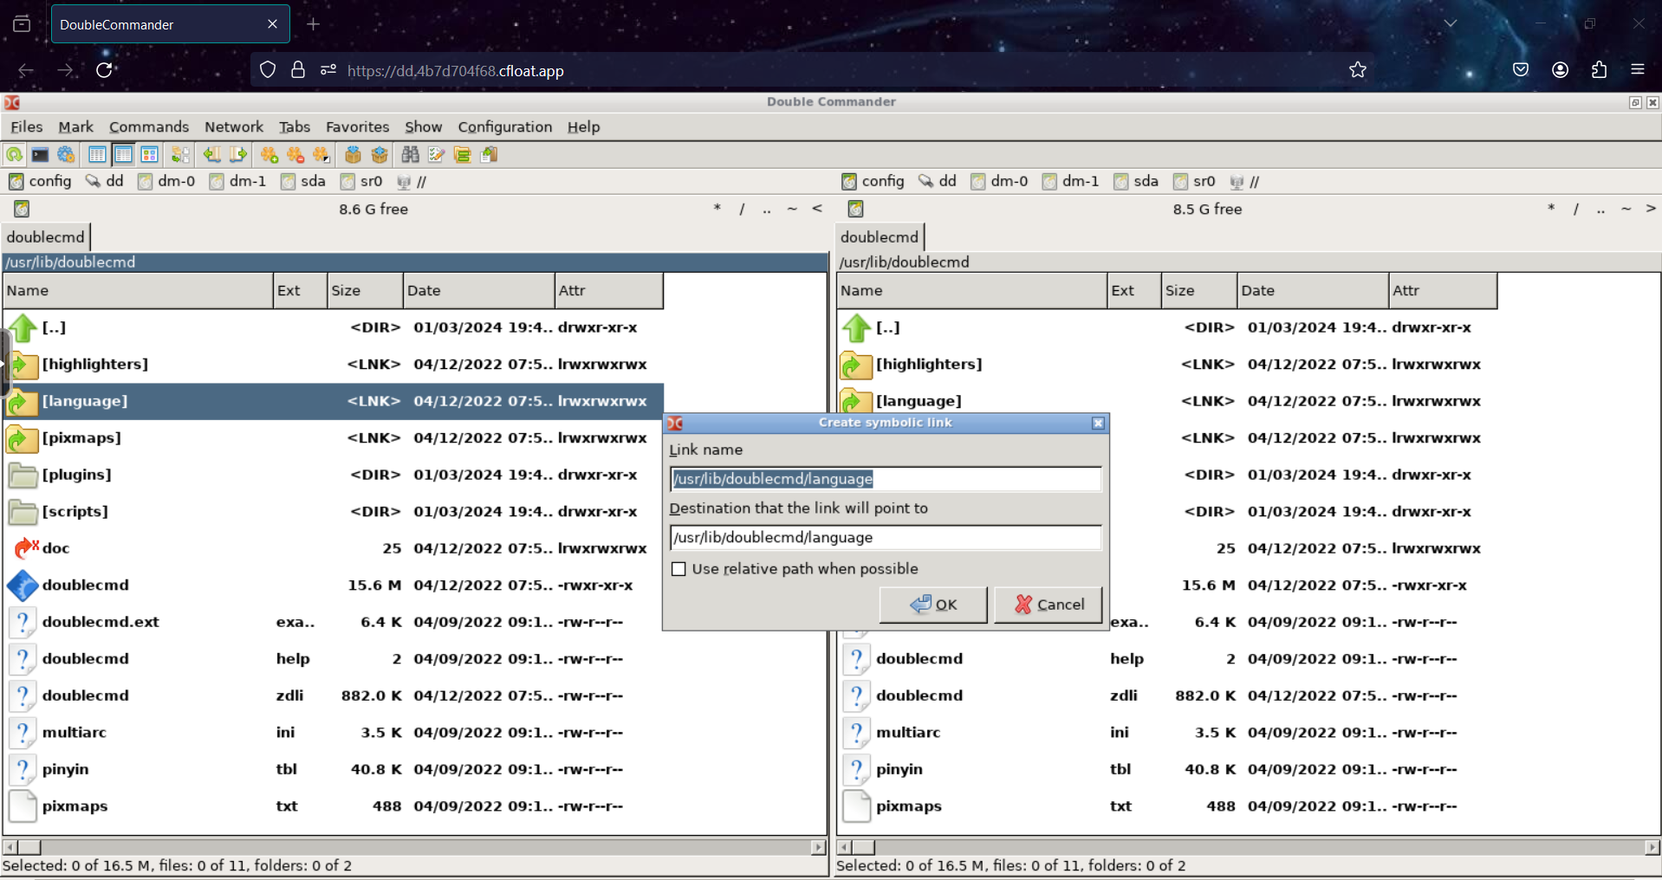Select the left panel config drive button
Screen dimensions: 1662x880
click(40, 181)
